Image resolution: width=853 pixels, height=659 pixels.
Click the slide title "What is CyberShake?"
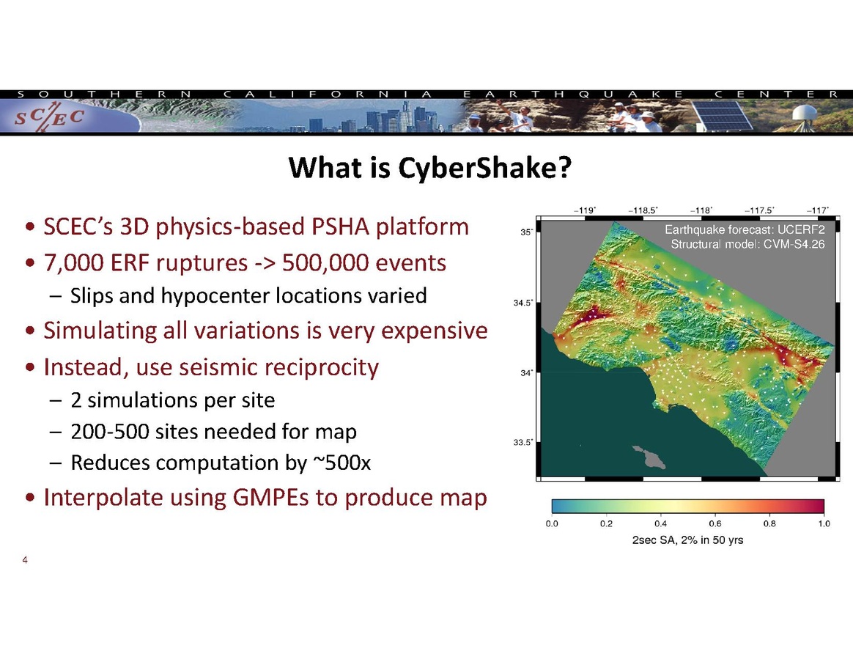point(429,168)
